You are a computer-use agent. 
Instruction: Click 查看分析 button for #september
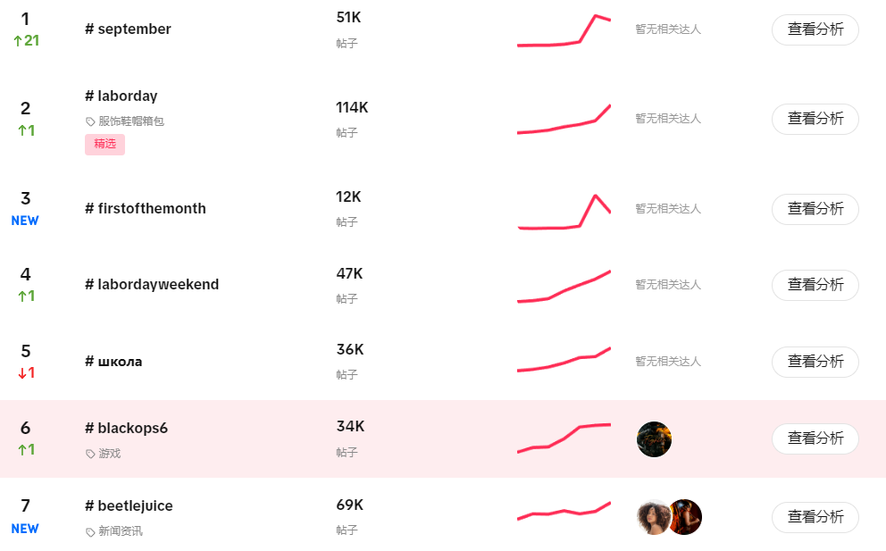coord(815,29)
